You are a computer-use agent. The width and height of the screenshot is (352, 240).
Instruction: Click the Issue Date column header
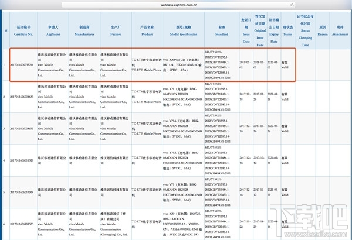tap(246, 30)
